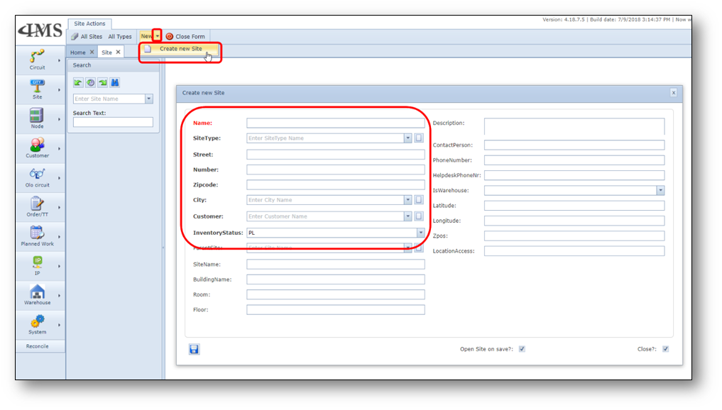Screen dimensions: 722x410
Task: Open the Planned Work calendar icon
Action: click(37, 233)
